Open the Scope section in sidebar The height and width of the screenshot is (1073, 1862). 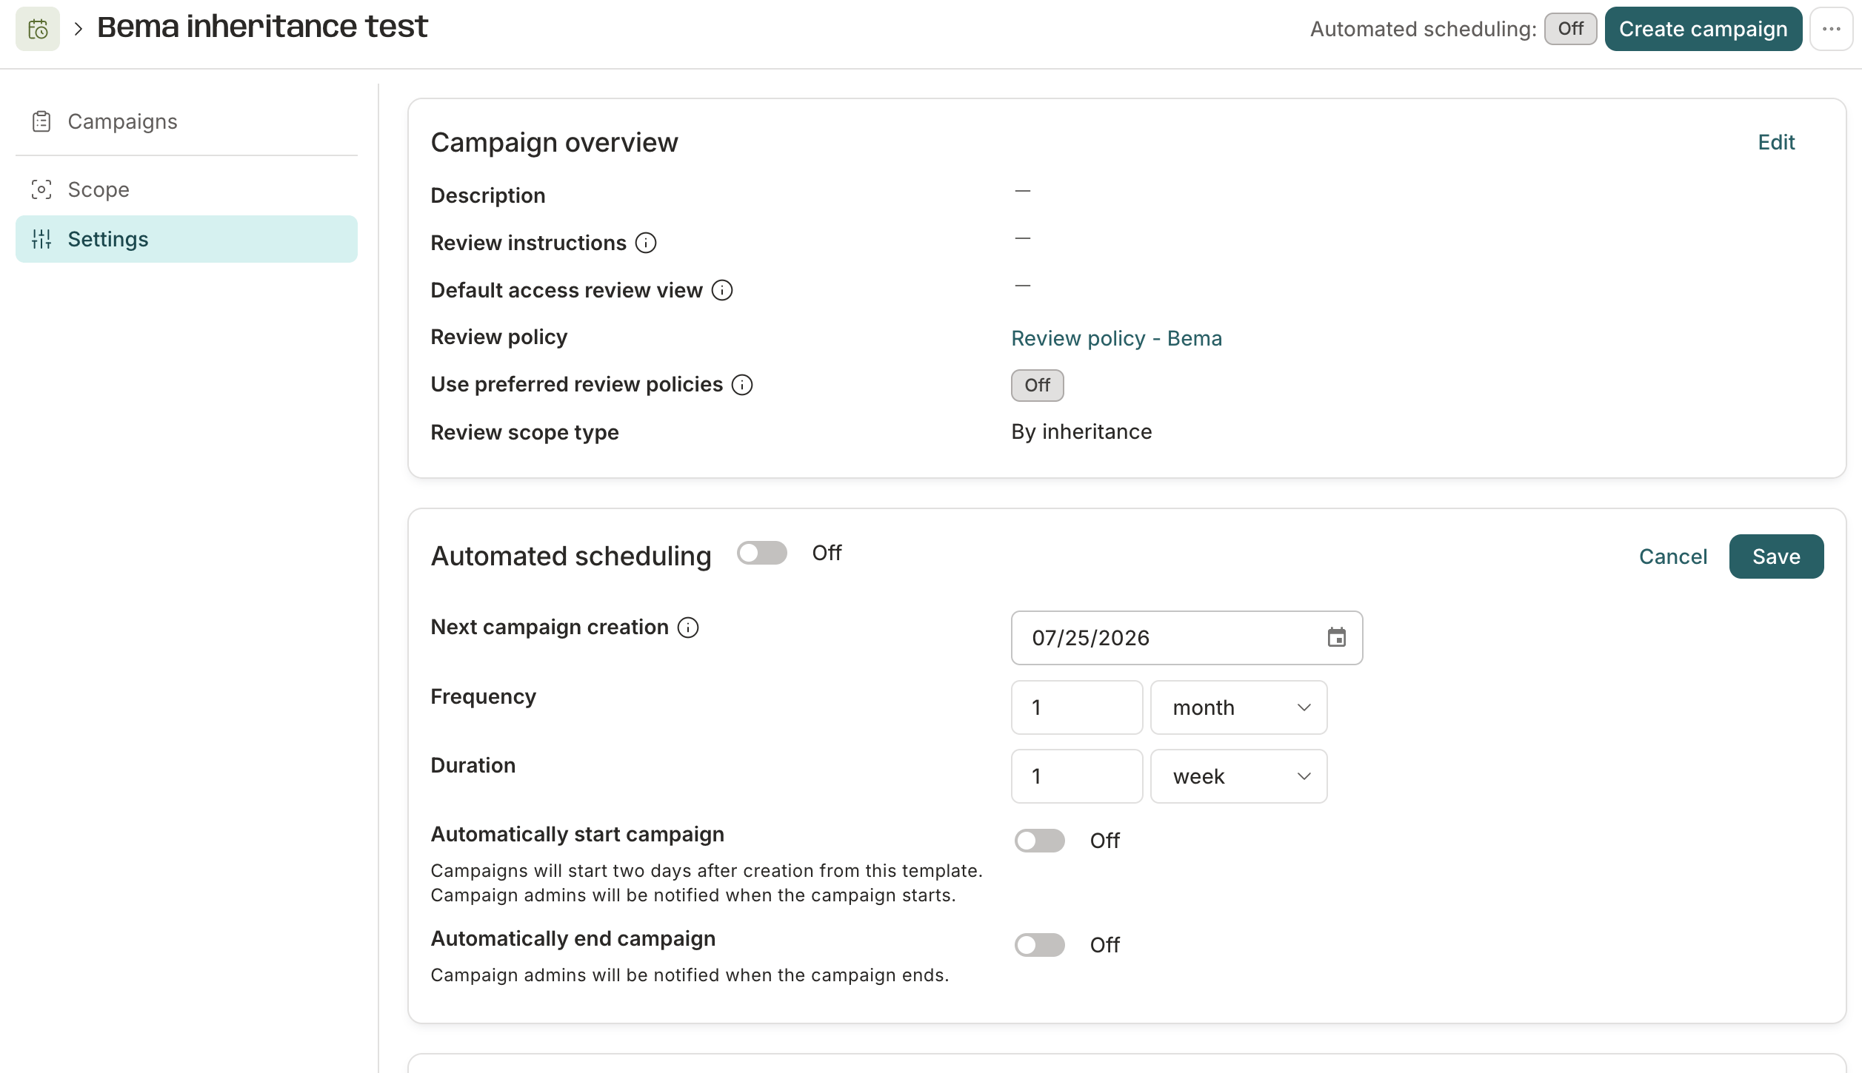[x=187, y=189]
